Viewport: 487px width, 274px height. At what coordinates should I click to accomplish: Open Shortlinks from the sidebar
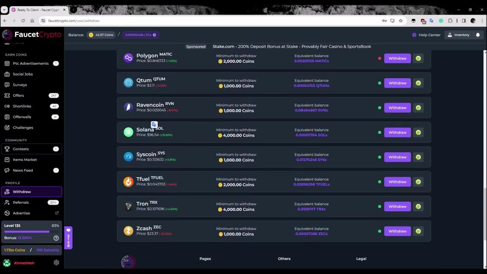coord(22,106)
